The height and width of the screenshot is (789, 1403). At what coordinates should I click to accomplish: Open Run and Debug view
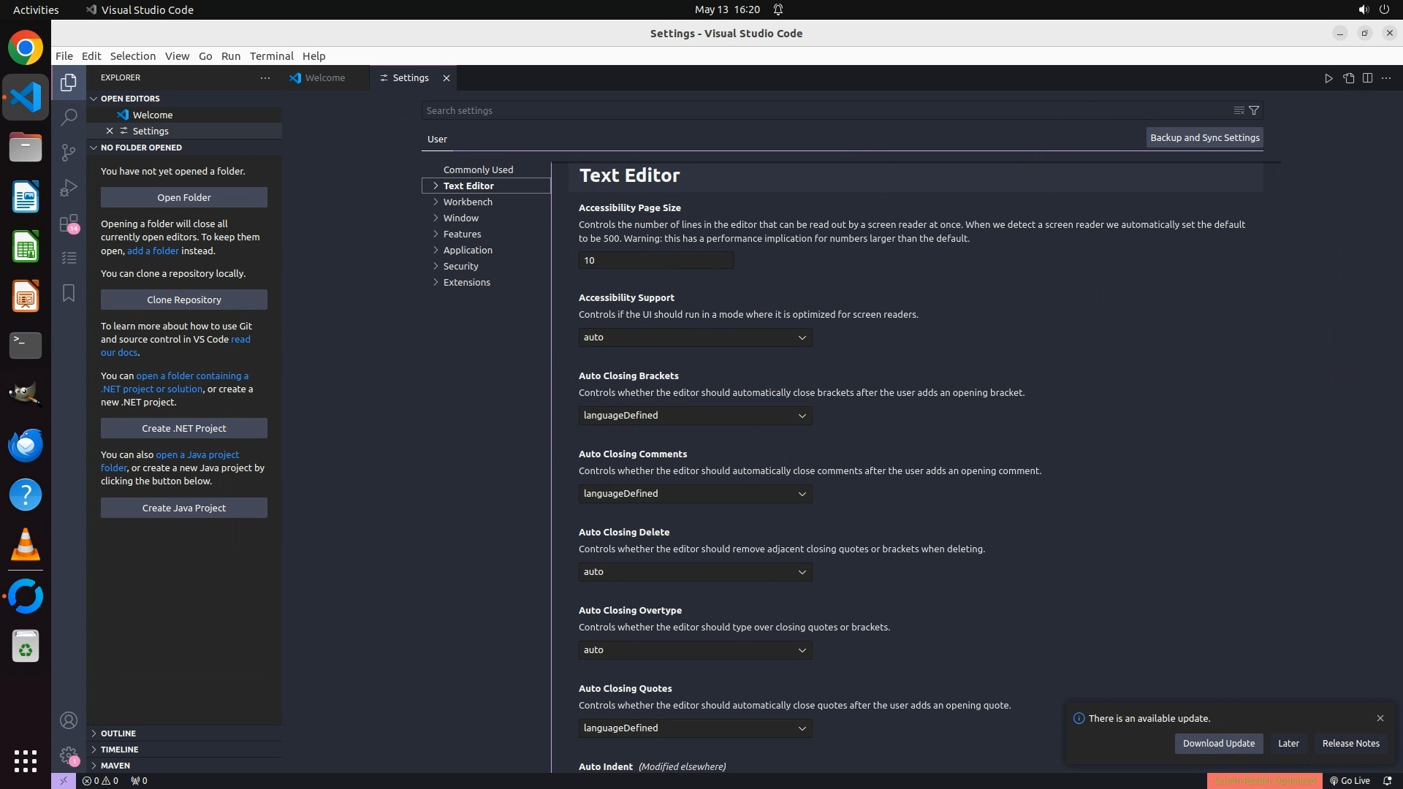(69, 188)
